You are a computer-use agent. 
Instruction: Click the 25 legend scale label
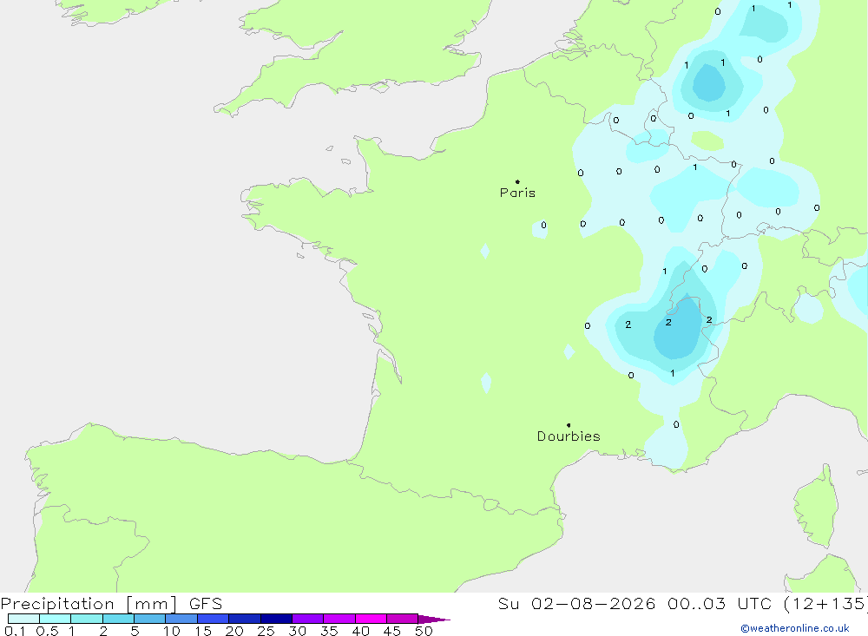point(266,631)
